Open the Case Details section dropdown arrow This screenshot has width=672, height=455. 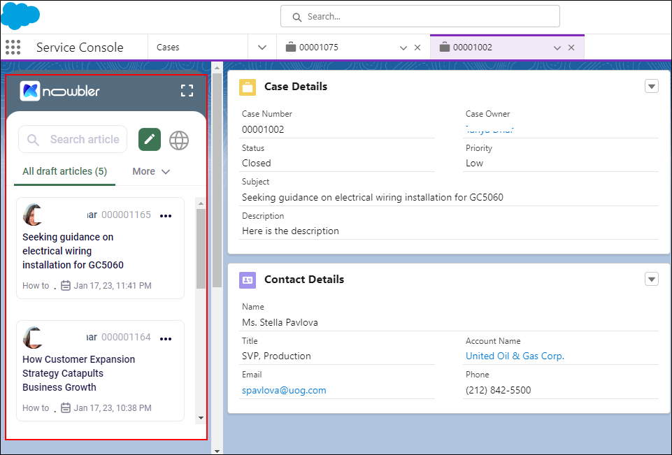(x=651, y=87)
